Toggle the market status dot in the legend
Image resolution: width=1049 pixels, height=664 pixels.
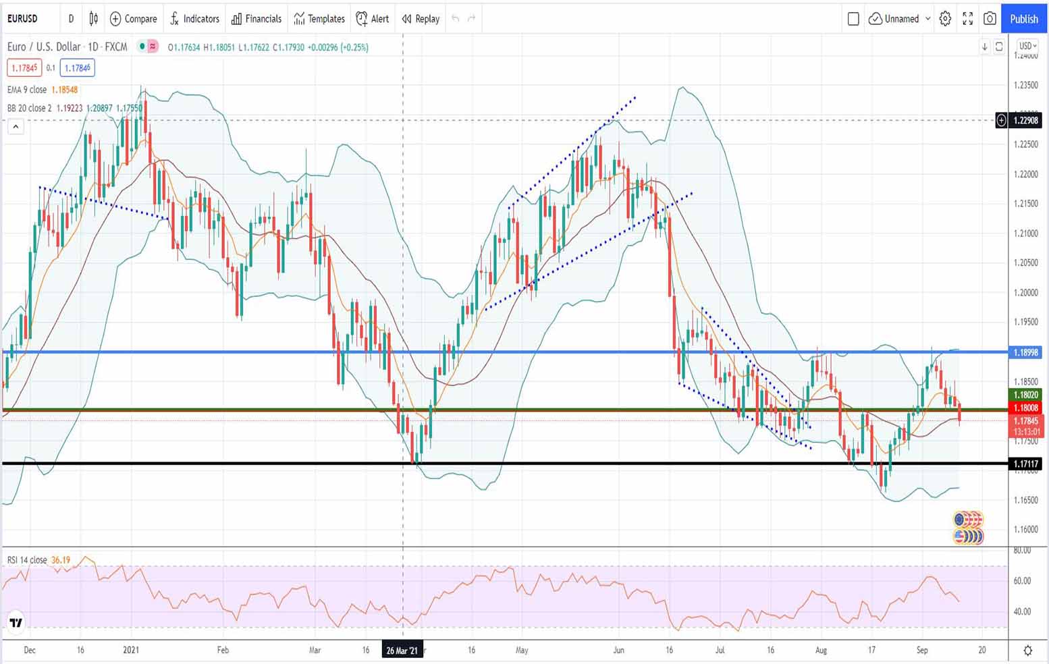(141, 47)
